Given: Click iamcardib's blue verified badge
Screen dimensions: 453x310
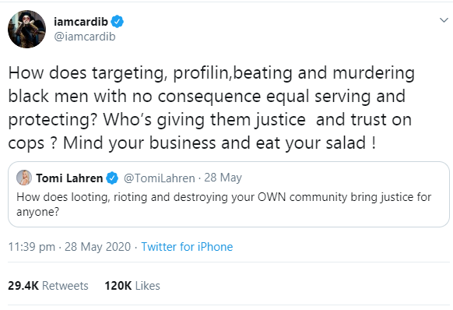Looking at the screenshot, I should [x=117, y=21].
